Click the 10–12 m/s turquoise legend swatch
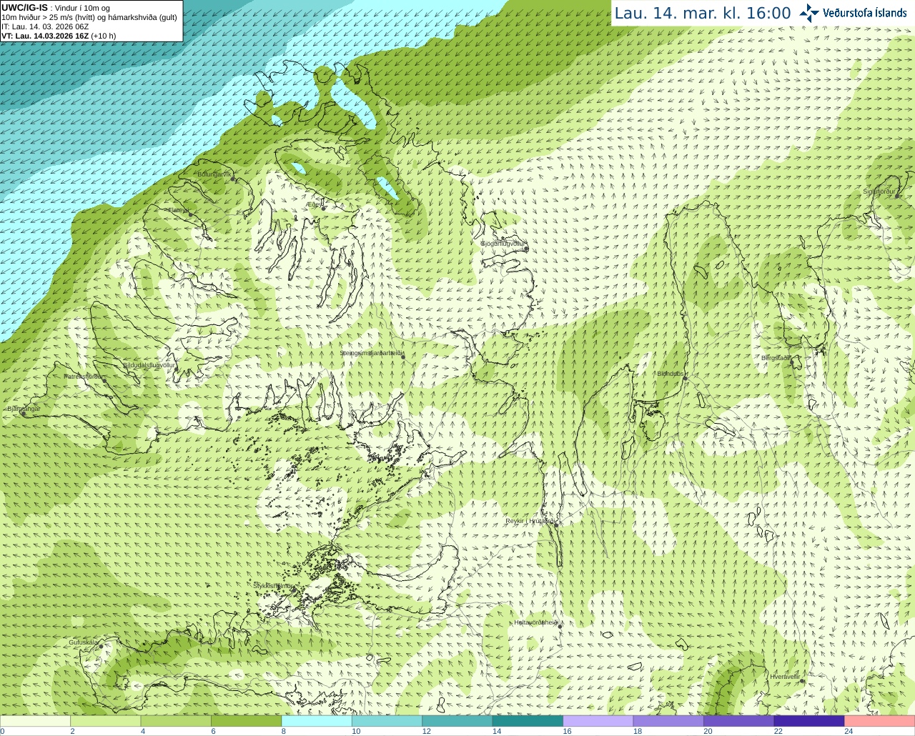The height and width of the screenshot is (736, 915). 387,721
